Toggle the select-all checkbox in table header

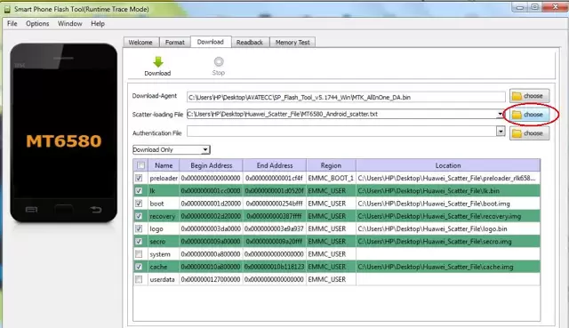[140, 165]
